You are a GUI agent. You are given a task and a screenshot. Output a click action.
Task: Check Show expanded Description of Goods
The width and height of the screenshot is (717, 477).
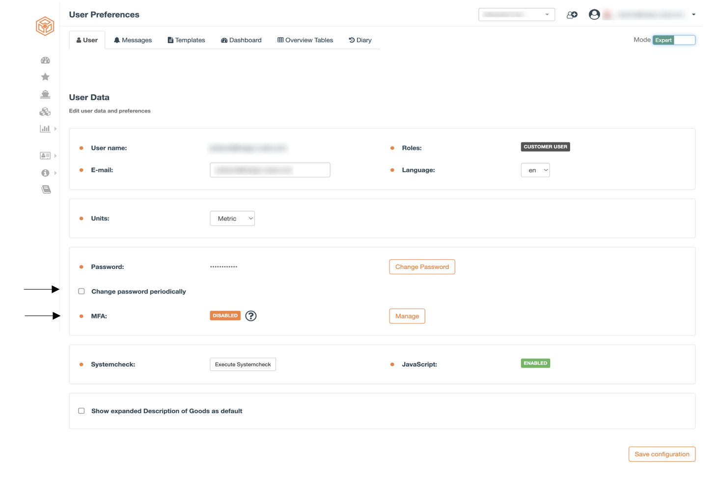tap(82, 411)
